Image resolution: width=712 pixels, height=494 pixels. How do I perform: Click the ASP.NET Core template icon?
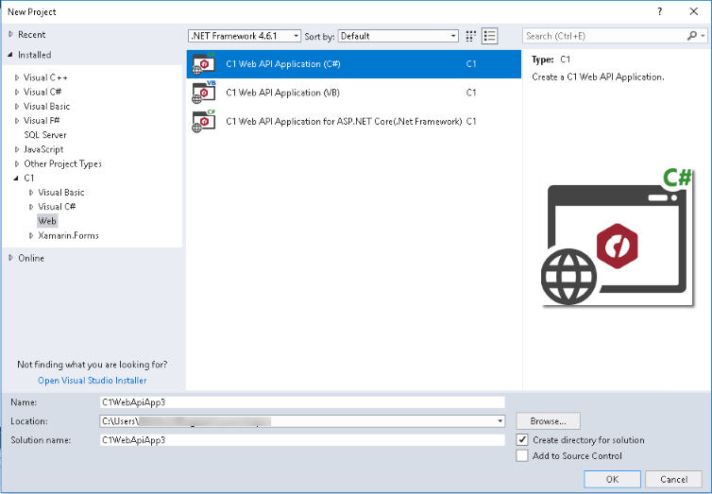(204, 120)
